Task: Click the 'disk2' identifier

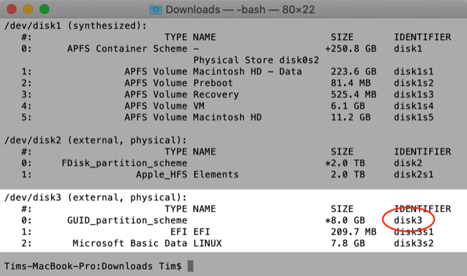Action: (x=408, y=163)
